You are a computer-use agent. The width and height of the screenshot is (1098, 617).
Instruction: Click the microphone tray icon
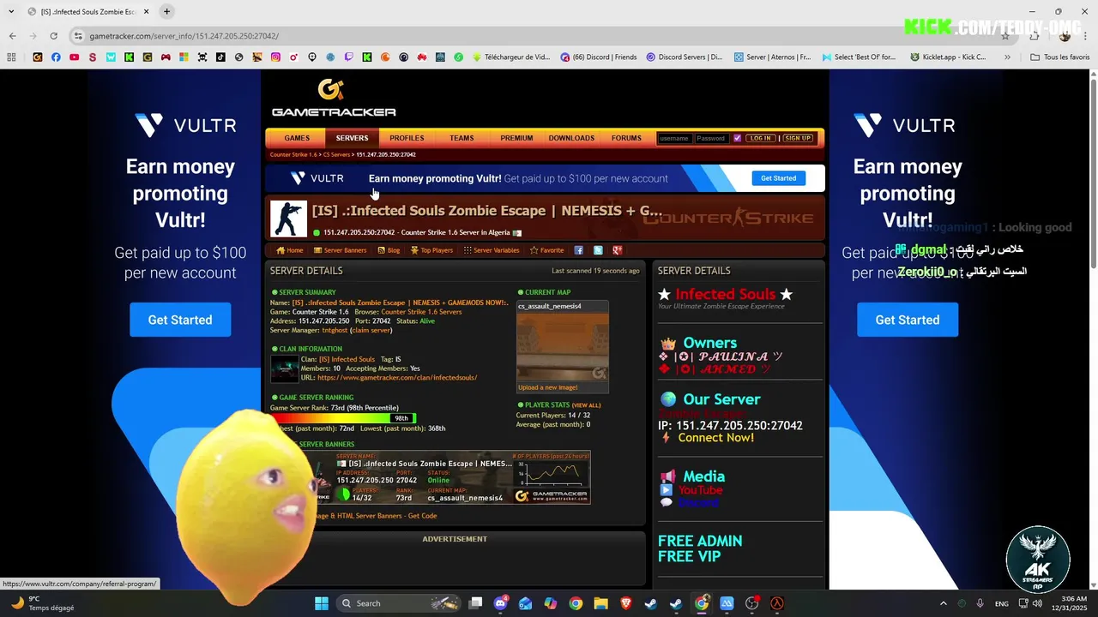pyautogui.click(x=980, y=603)
